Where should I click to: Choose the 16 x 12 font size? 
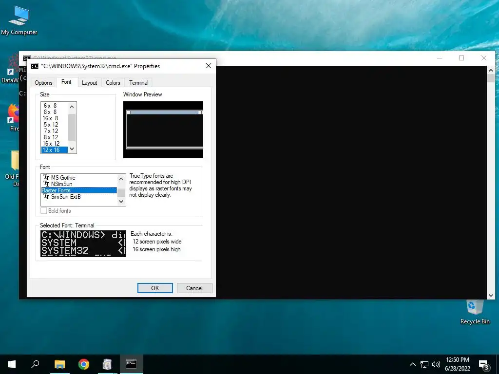tap(55, 144)
